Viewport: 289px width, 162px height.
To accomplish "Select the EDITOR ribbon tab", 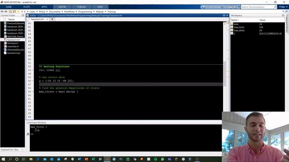I will click(x=62, y=7).
